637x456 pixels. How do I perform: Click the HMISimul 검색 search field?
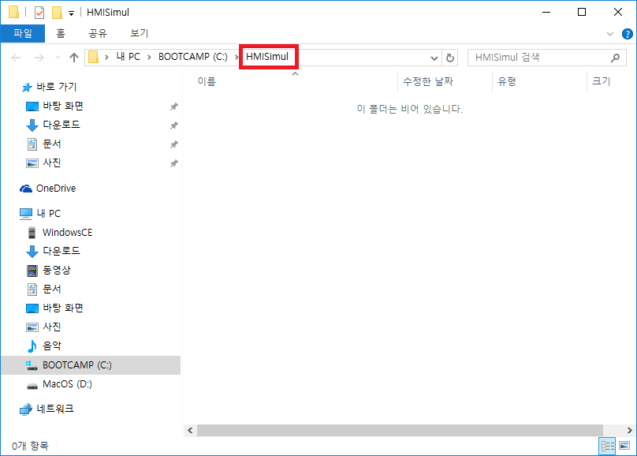point(536,58)
